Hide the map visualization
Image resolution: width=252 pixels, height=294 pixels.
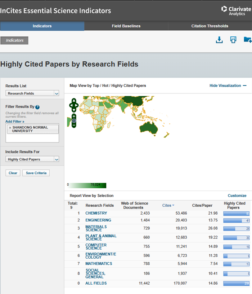[228, 86]
